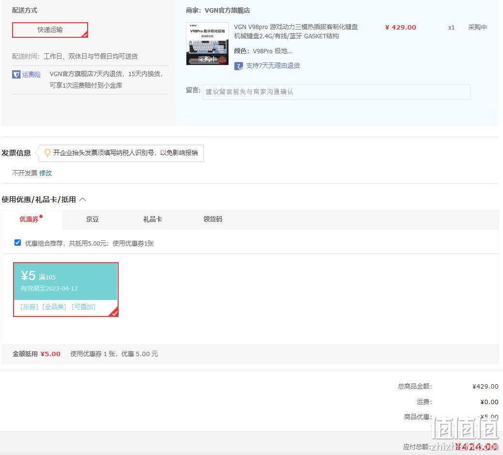The height and width of the screenshot is (455, 503).
Task: Open the VGN V98pro keyboard product thumbnail
Action: coord(207,44)
